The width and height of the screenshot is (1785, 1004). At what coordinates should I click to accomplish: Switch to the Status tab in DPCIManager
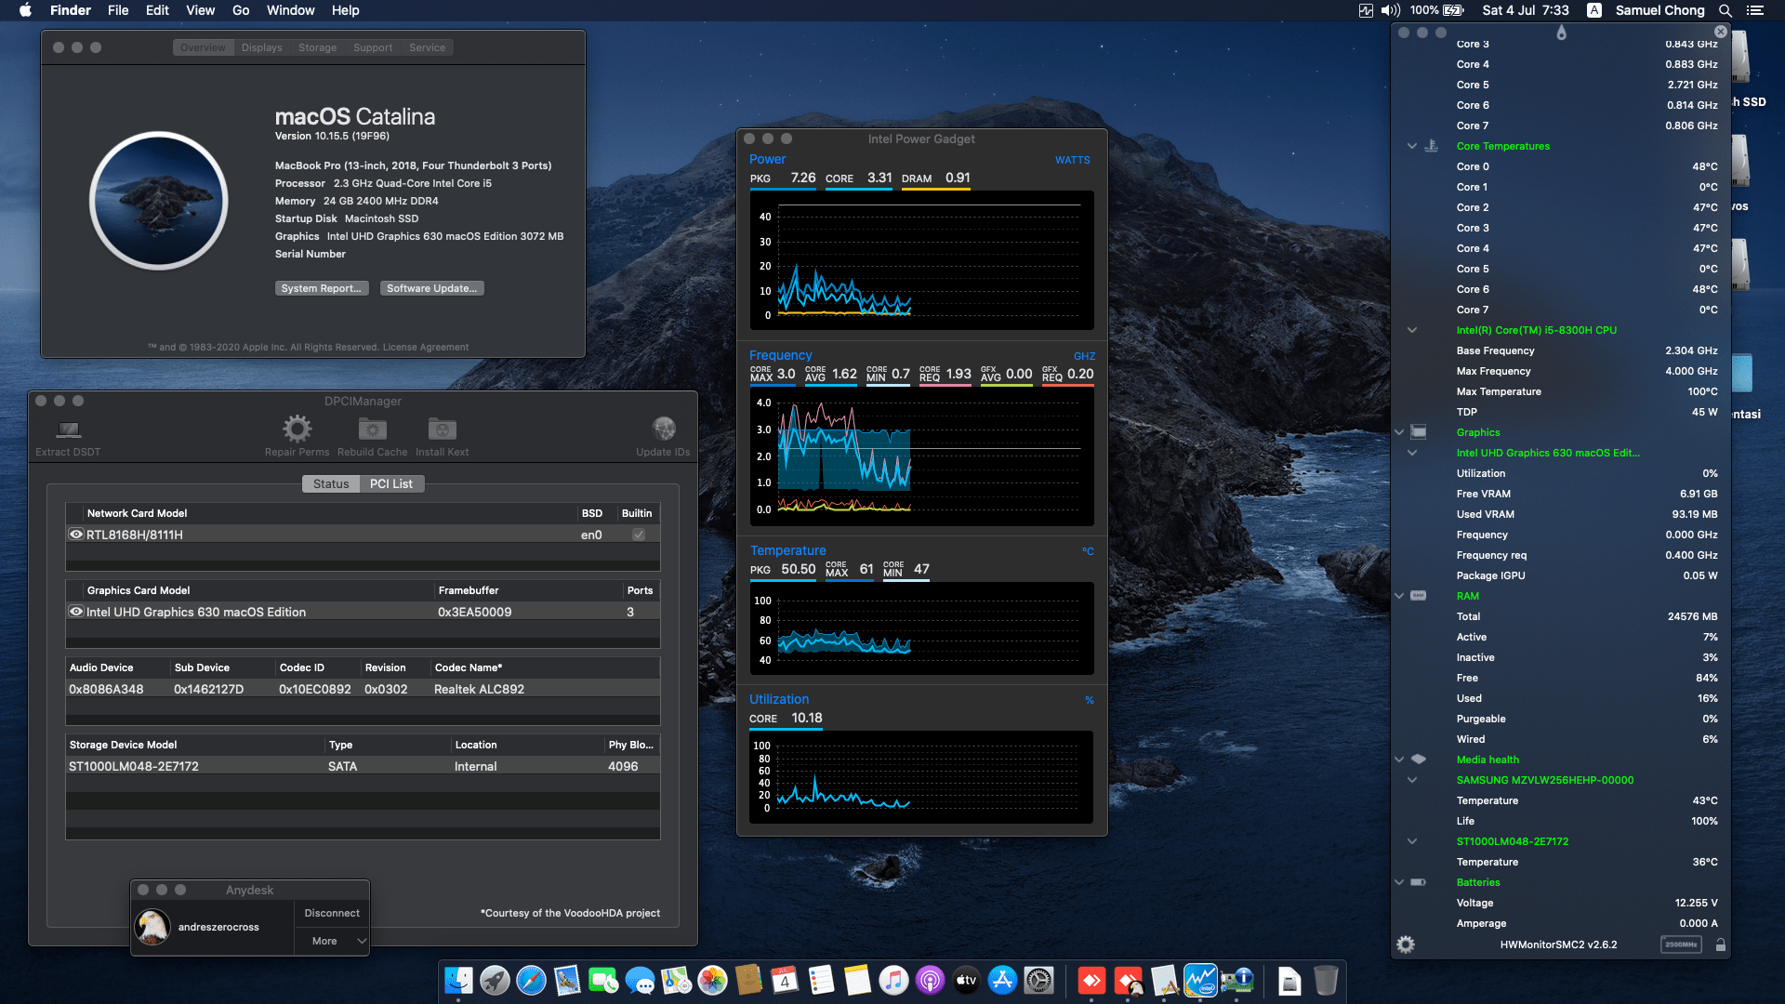(x=331, y=483)
